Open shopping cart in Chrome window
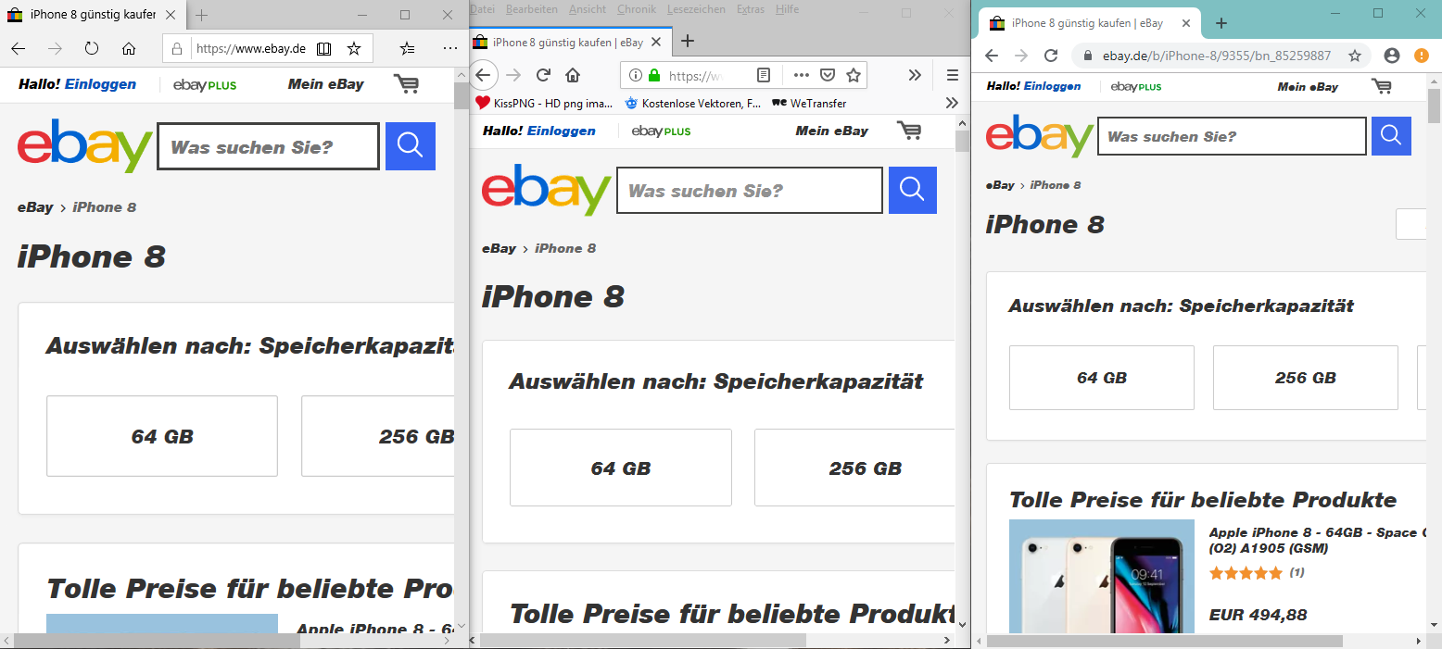This screenshot has width=1442, height=649. coord(1382,86)
